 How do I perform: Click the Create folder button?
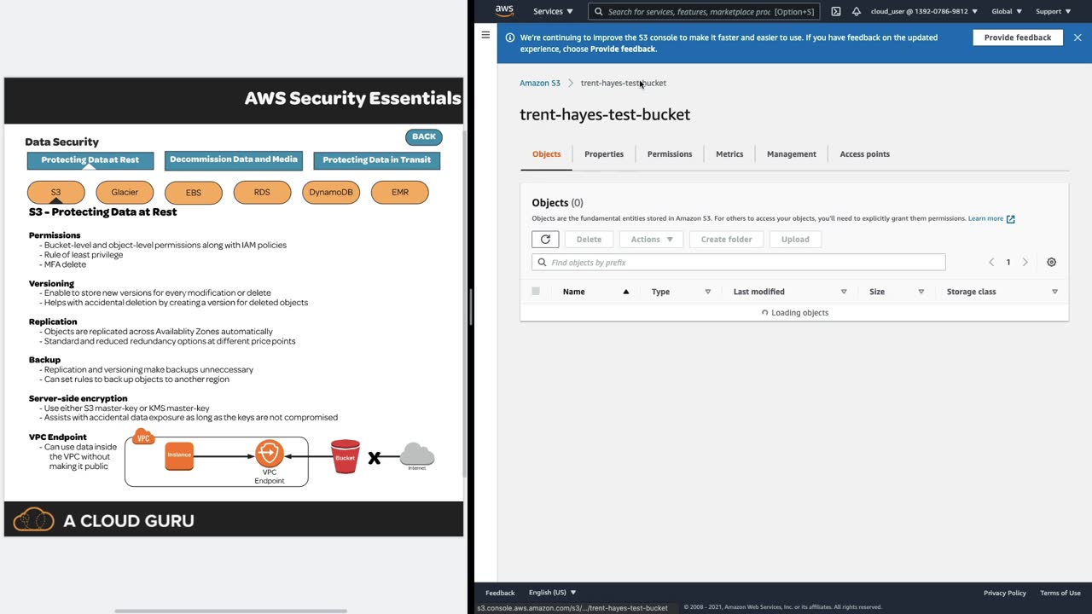tap(727, 240)
